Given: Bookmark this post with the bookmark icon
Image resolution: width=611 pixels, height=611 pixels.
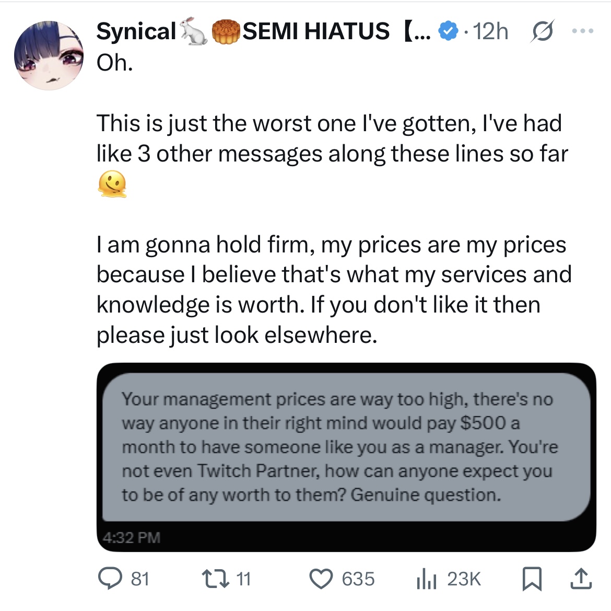Looking at the screenshot, I should pyautogui.click(x=532, y=579).
